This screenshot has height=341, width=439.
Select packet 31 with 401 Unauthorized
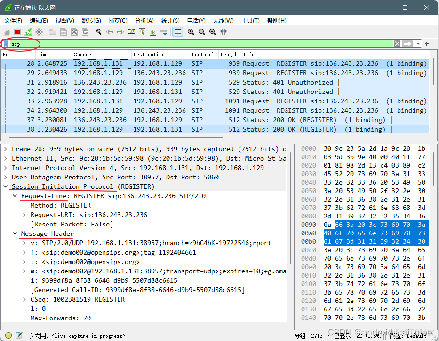[x=215, y=83]
